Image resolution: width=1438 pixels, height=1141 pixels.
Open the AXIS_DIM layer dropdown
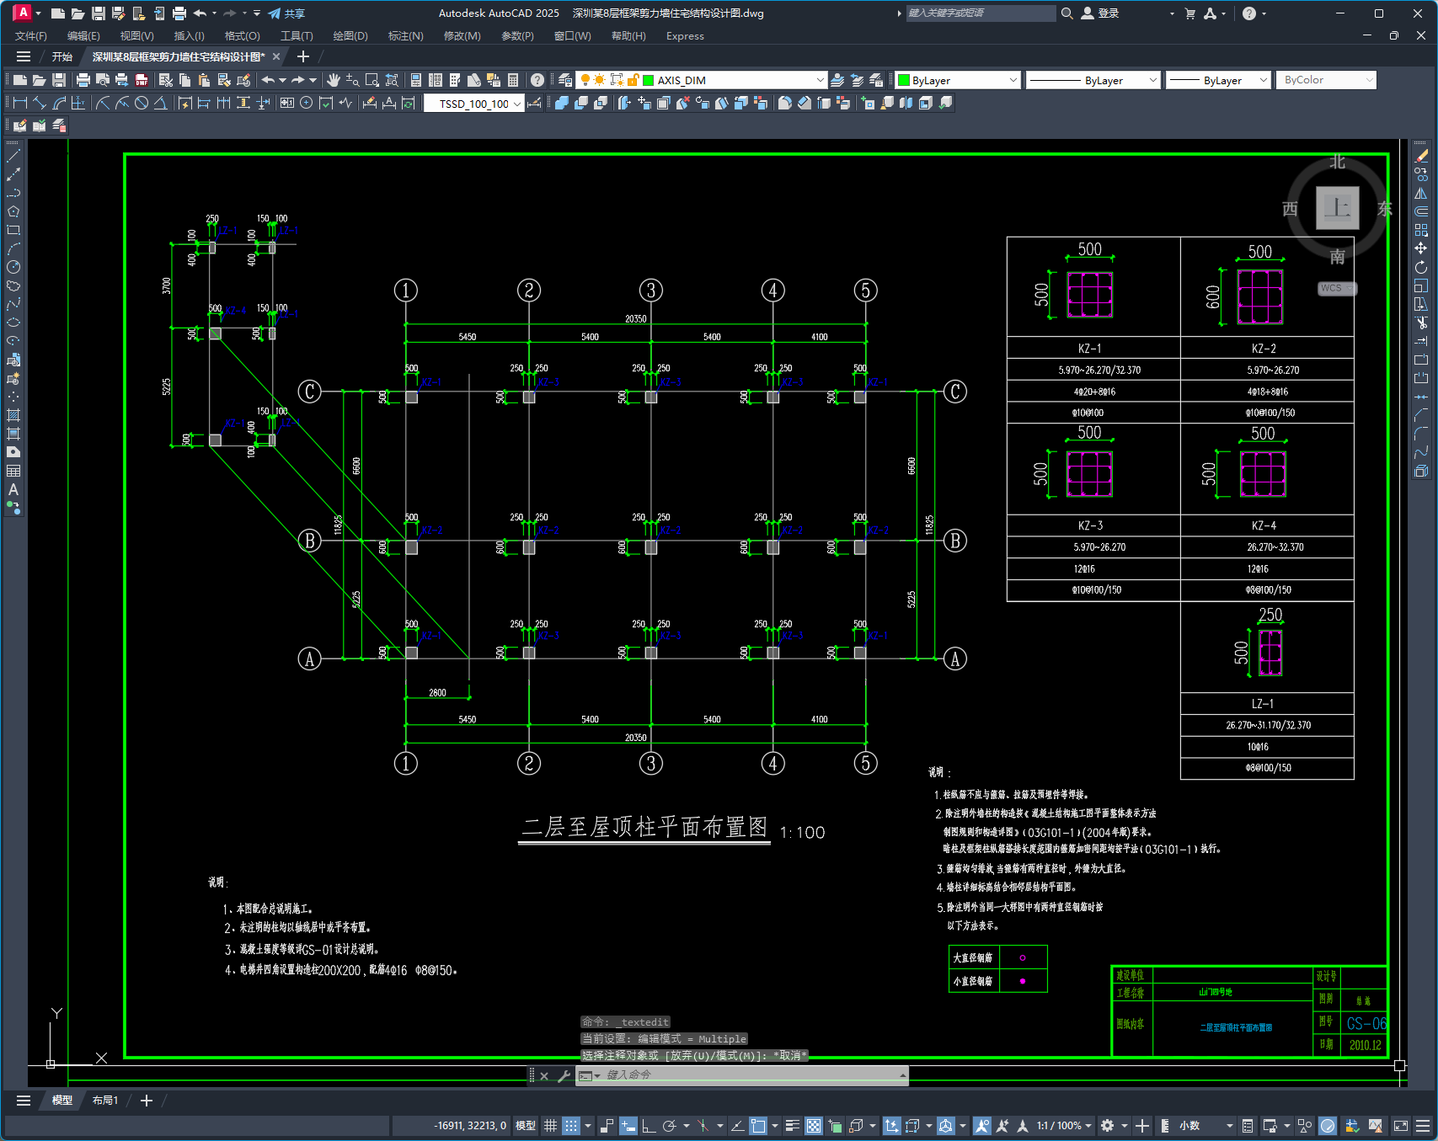point(820,80)
